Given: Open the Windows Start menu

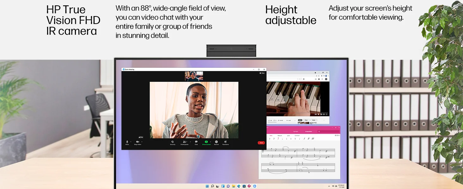Looking at the screenshot, I should 207,186.
